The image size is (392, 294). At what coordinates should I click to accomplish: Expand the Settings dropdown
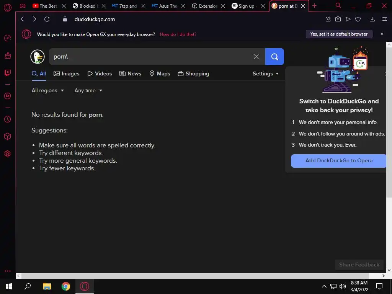[266, 73]
